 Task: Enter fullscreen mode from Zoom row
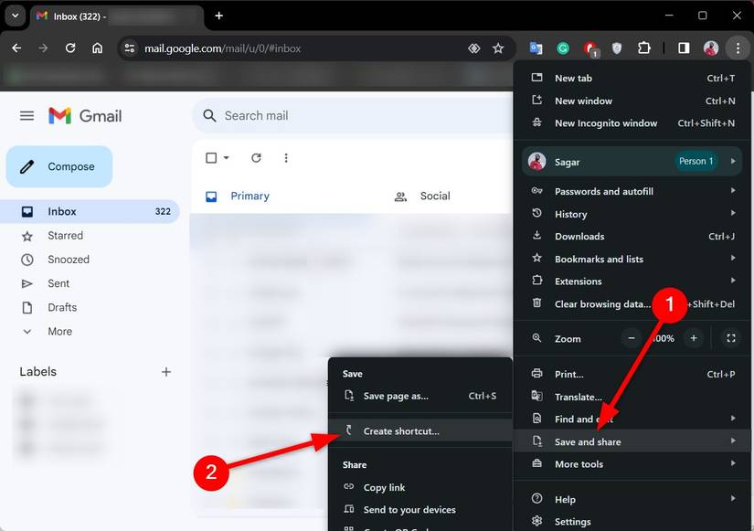[x=730, y=338]
